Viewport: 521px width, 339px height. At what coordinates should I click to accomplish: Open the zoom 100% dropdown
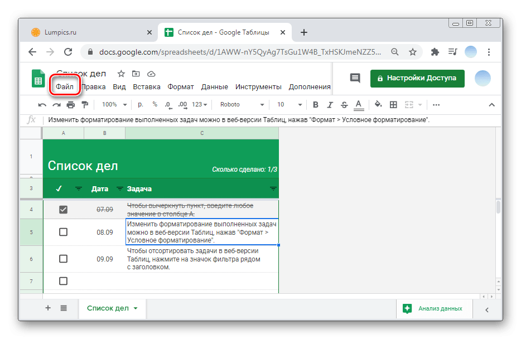[114, 105]
